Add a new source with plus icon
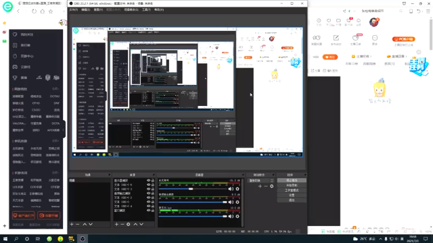433x243 pixels. point(116,224)
